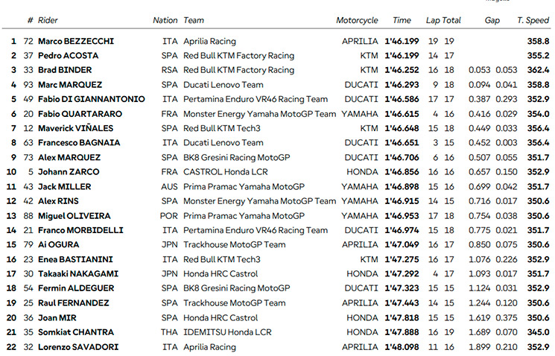The width and height of the screenshot is (555, 356).
Task: Click Trackhouse MotoGP Team for Raul FERNANDEZ
Action: click(234, 303)
